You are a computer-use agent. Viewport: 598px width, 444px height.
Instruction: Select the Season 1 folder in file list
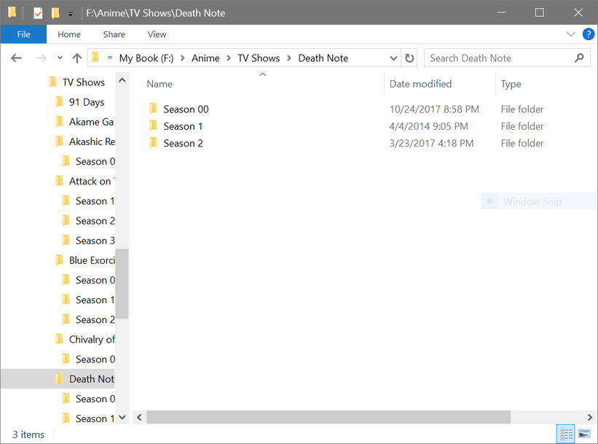tap(183, 126)
